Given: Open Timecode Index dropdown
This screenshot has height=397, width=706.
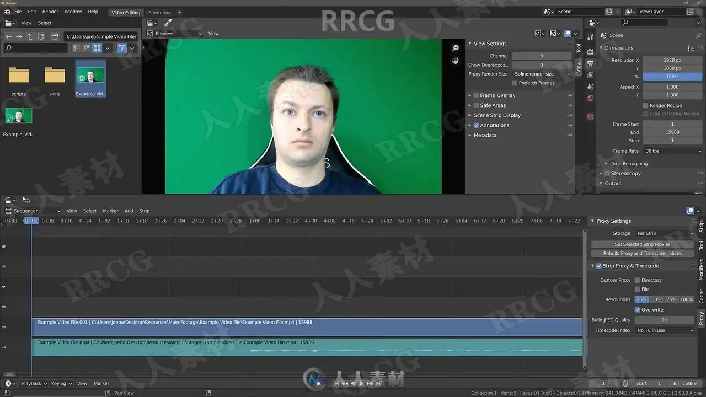Looking at the screenshot, I should (x=664, y=330).
